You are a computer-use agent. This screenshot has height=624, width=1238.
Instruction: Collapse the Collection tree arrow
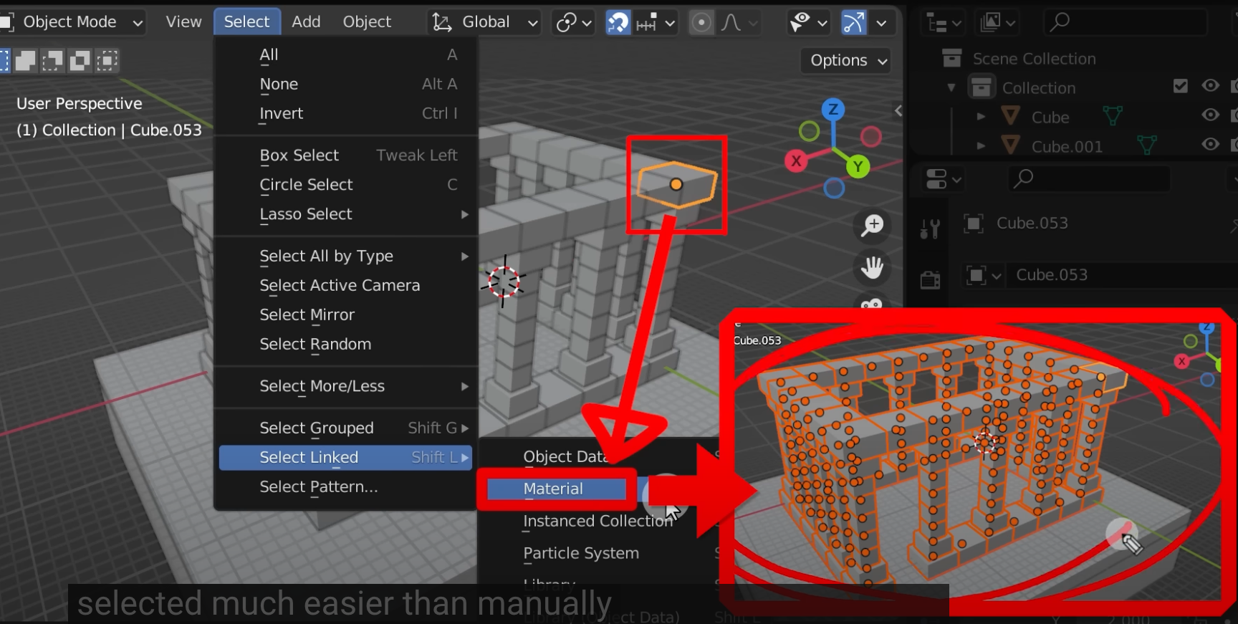951,88
